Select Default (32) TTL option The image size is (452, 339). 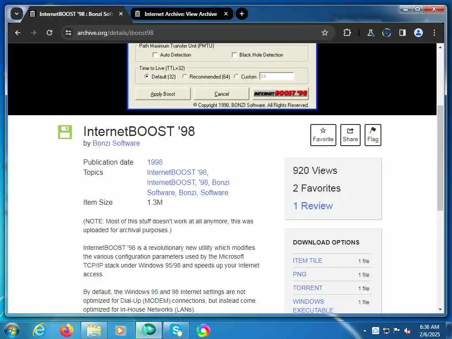[x=147, y=76]
